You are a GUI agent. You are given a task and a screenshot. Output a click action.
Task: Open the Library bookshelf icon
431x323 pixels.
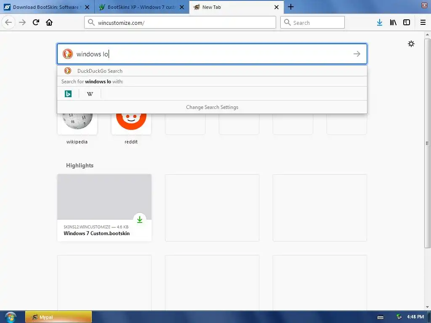coord(393,22)
